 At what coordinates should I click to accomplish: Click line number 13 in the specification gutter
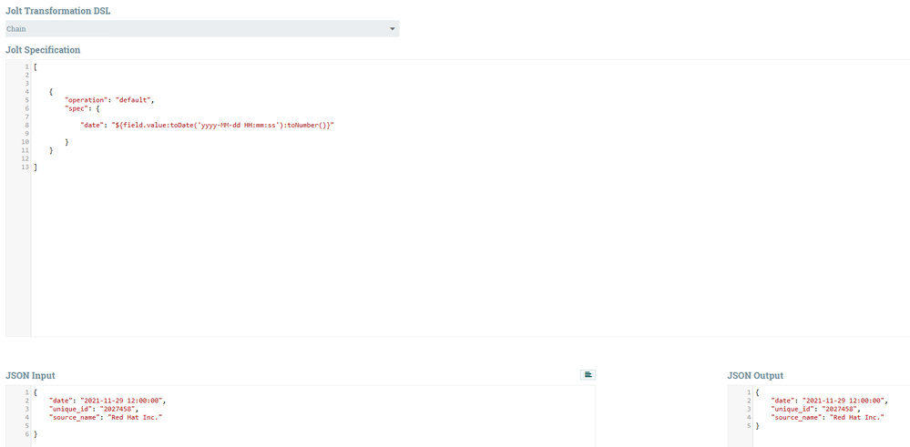[25, 167]
